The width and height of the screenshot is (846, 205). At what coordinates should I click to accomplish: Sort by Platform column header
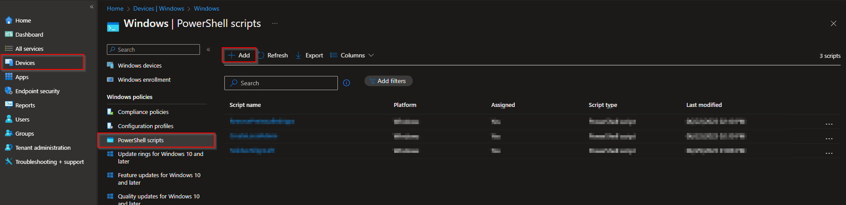pyautogui.click(x=405, y=105)
